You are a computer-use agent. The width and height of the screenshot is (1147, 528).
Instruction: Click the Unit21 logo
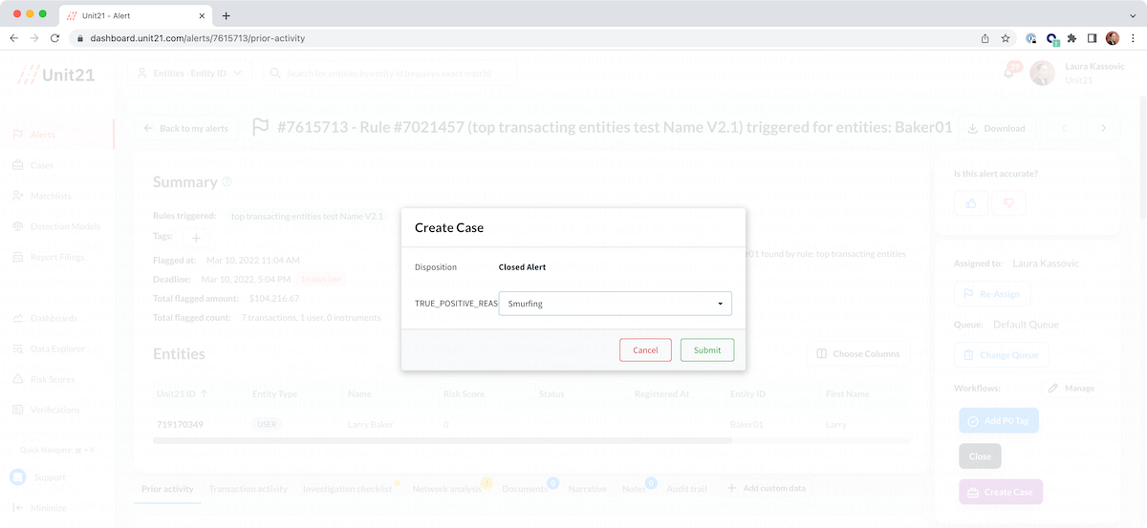(57, 74)
